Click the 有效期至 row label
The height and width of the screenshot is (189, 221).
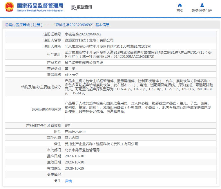[54, 168]
